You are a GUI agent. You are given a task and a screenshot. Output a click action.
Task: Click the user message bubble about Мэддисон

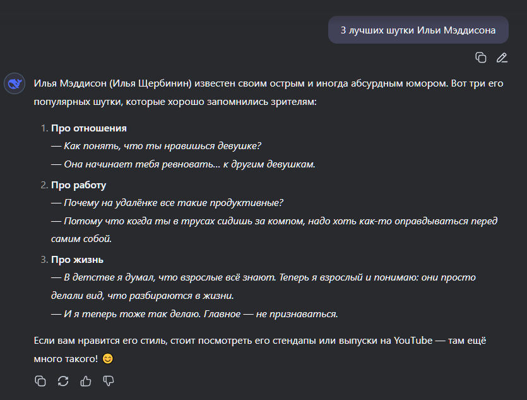(418, 30)
